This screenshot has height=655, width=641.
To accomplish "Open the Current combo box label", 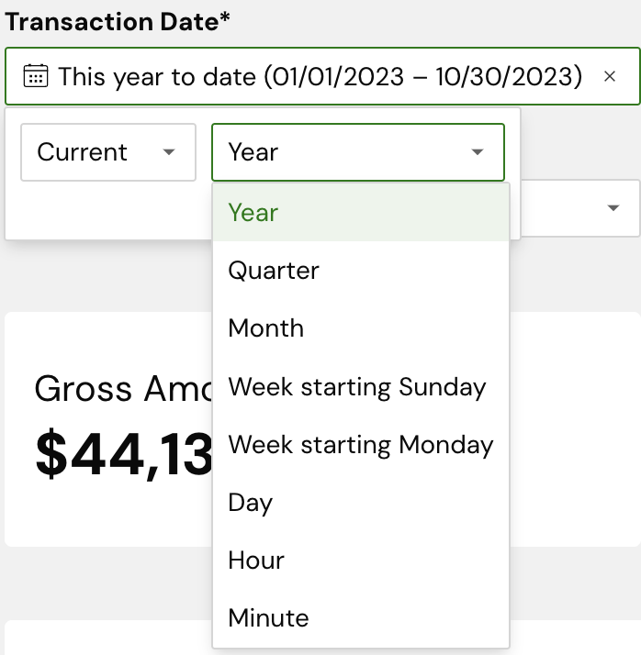I will click(x=83, y=152).
